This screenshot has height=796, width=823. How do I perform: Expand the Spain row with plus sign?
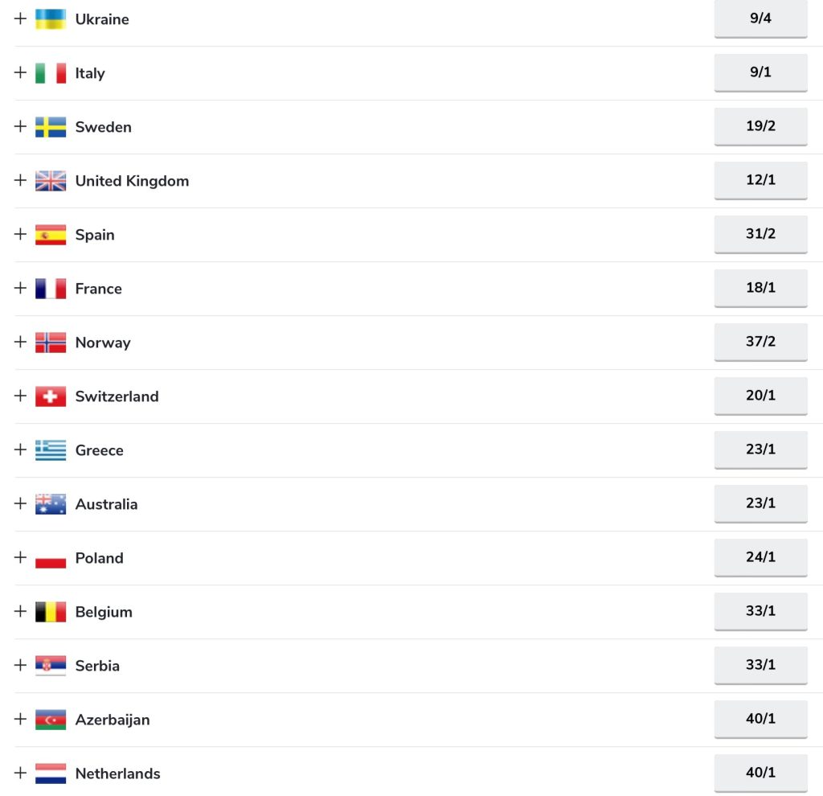pos(20,234)
